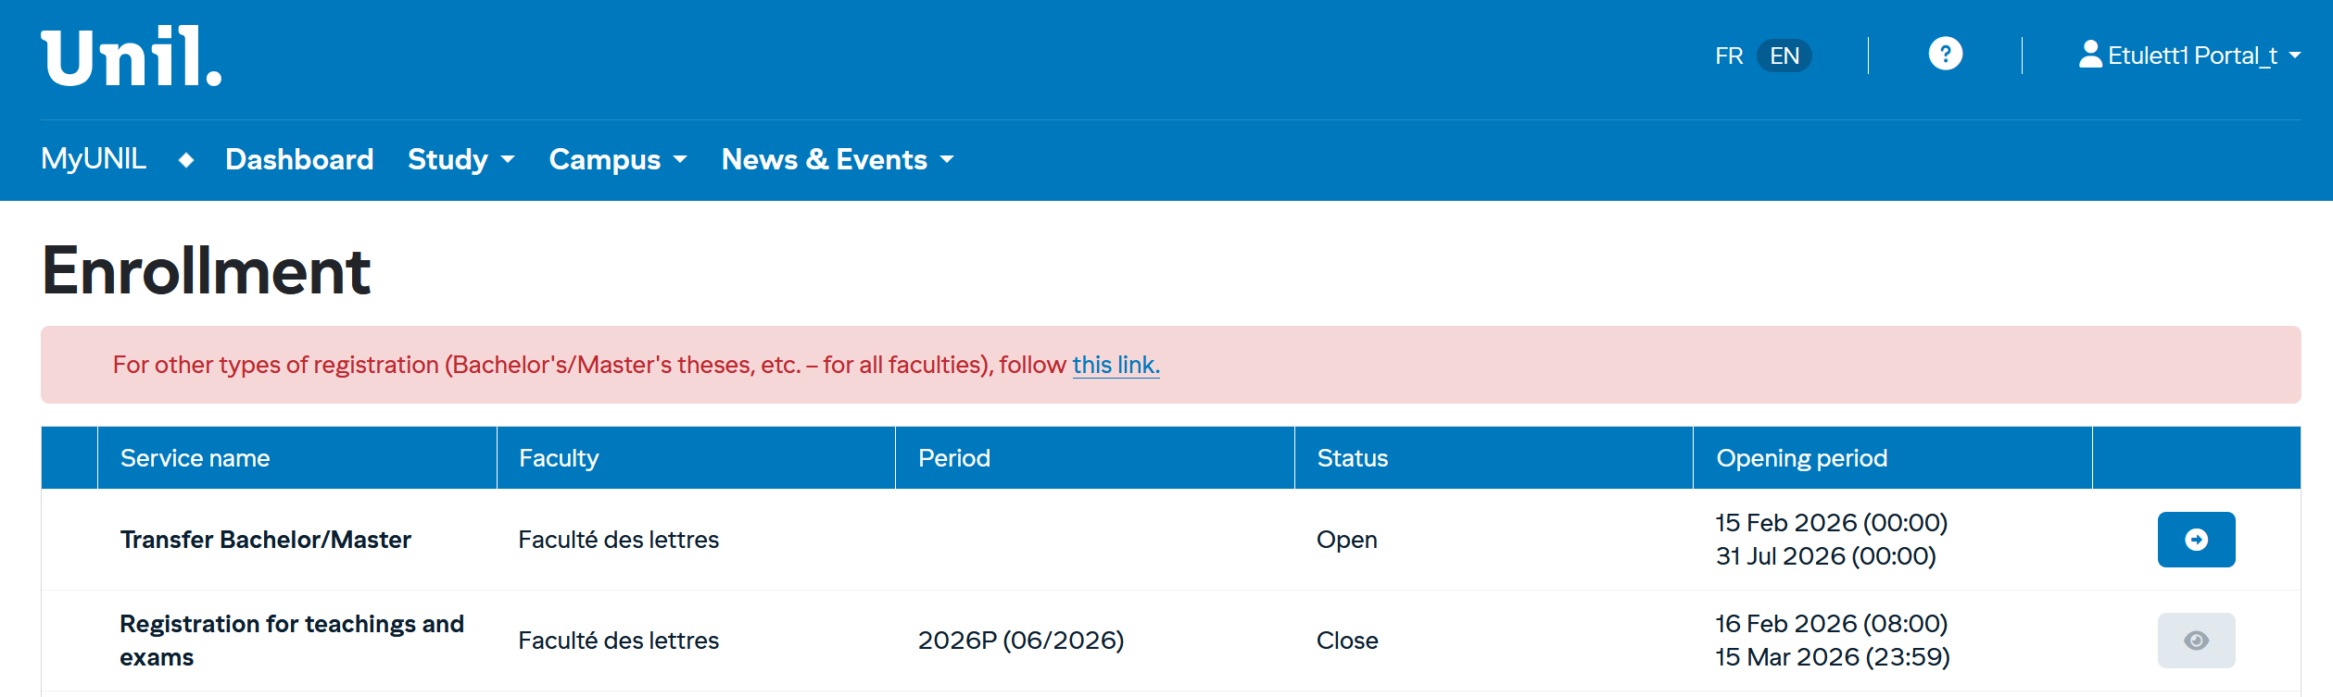
Task: Click the Service name column header
Action: tap(195, 458)
